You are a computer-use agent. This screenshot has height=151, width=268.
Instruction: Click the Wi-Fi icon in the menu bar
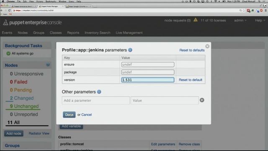click(216, 1)
